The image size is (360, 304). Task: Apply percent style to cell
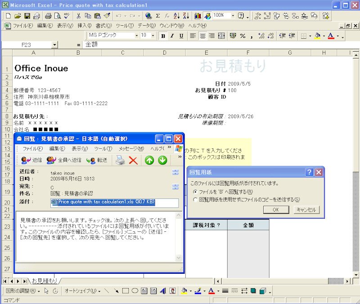coord(243,36)
